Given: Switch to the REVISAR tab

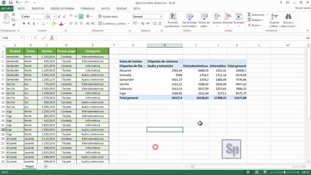Looking at the screenshot, I should 121,9.
